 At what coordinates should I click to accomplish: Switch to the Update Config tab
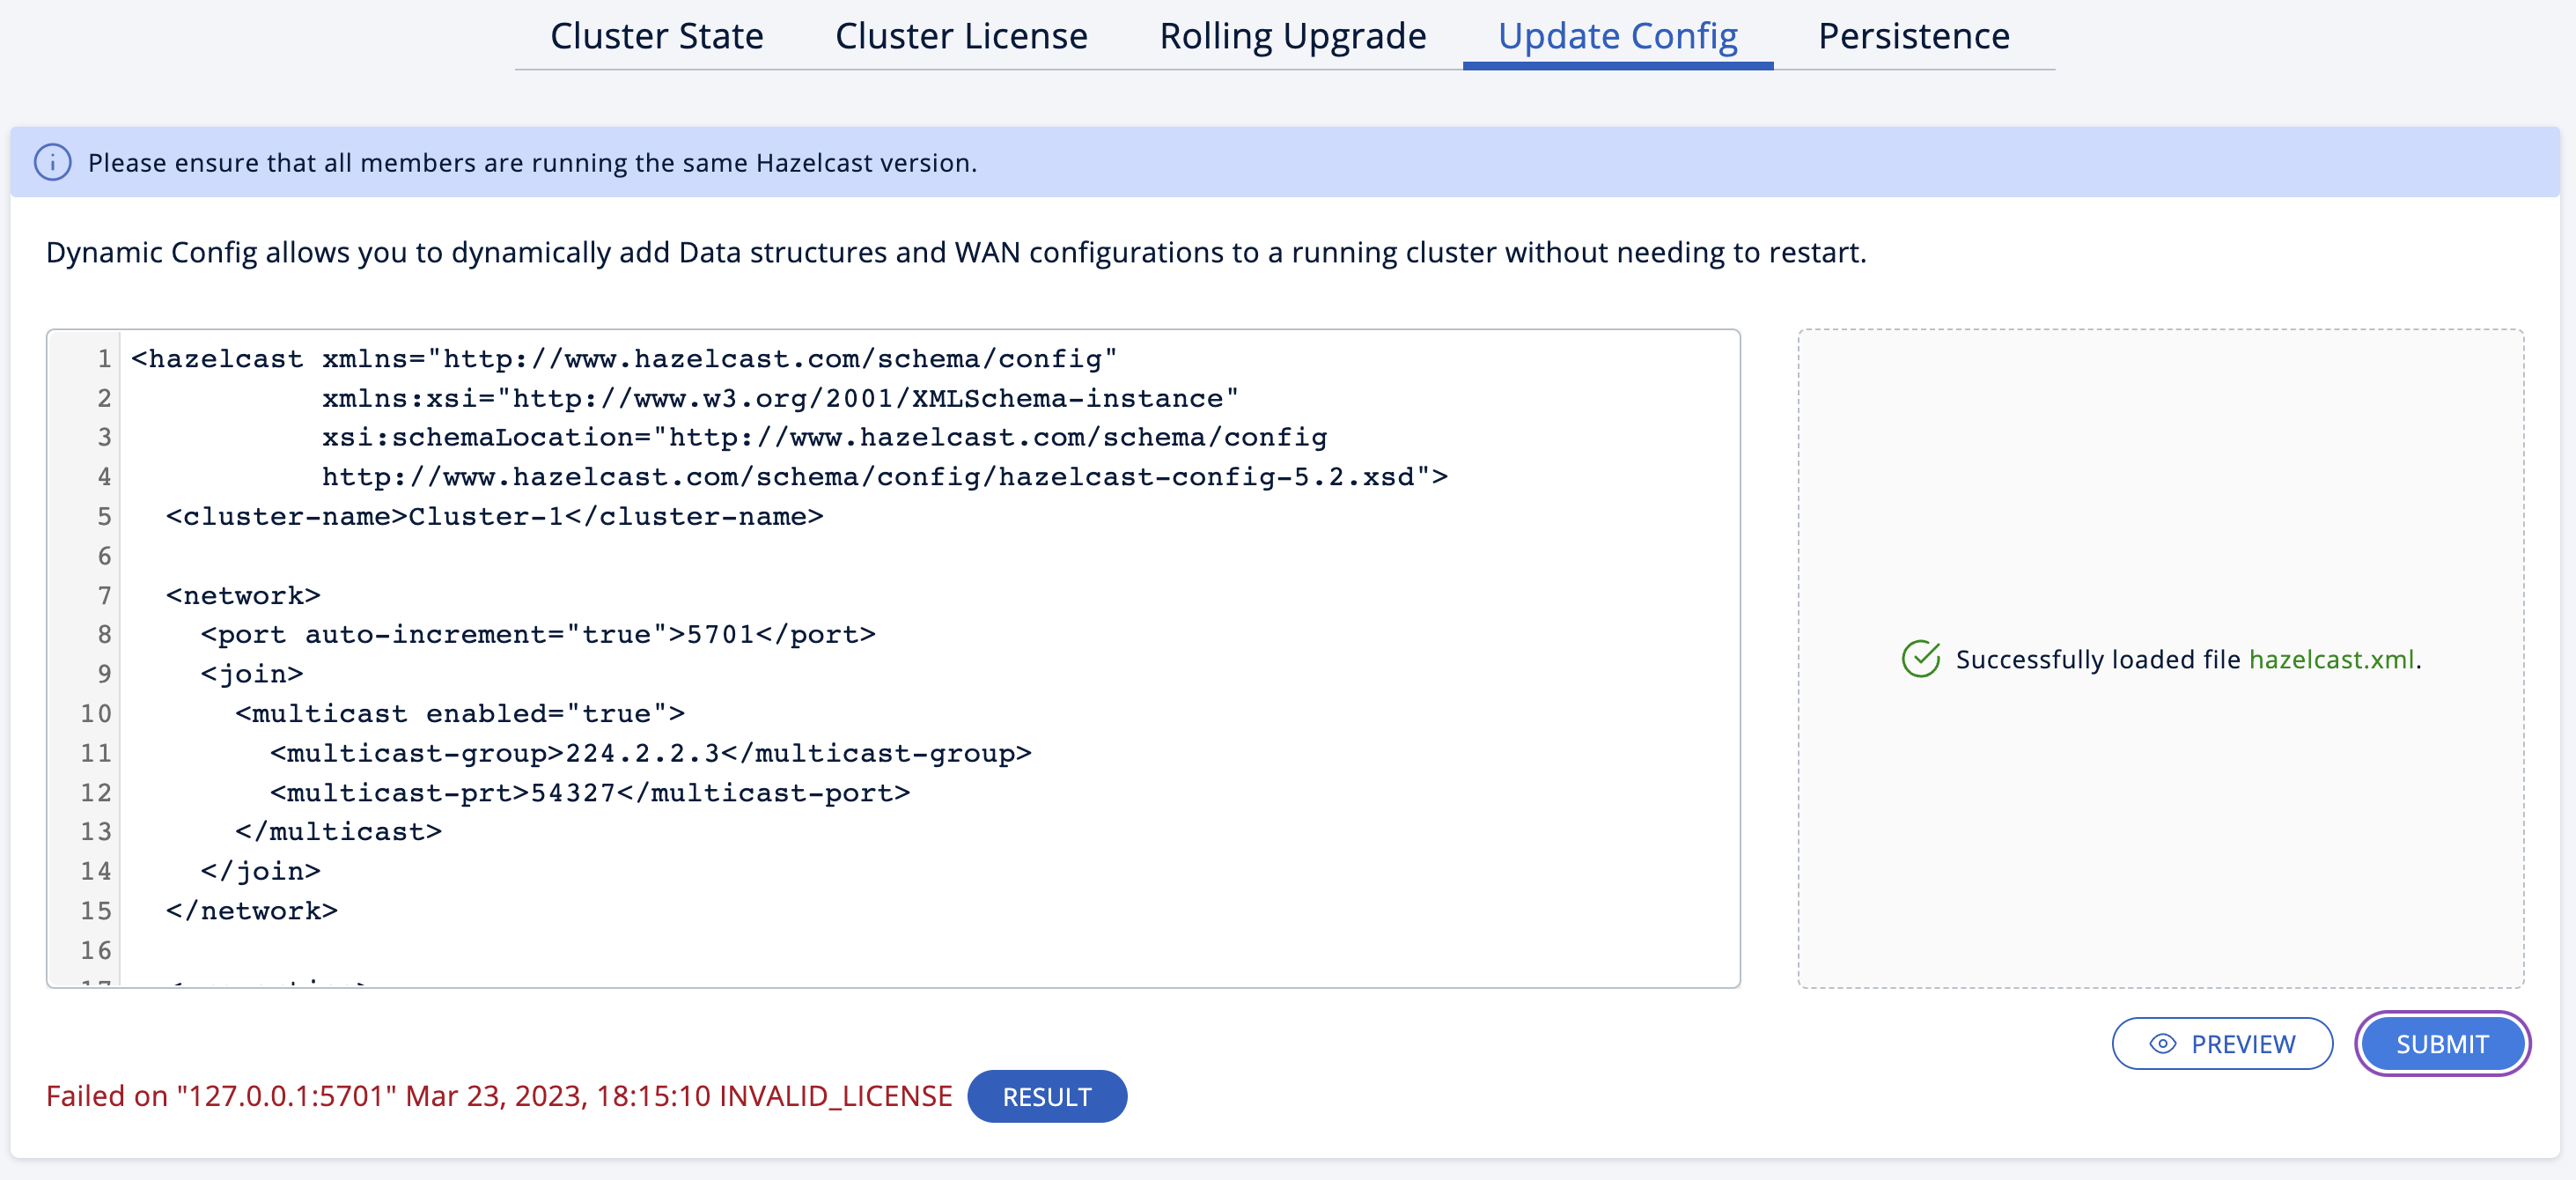pos(1617,35)
